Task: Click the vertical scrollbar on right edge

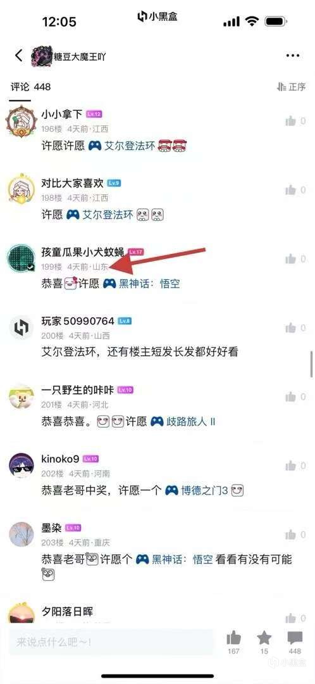Action: click(311, 363)
